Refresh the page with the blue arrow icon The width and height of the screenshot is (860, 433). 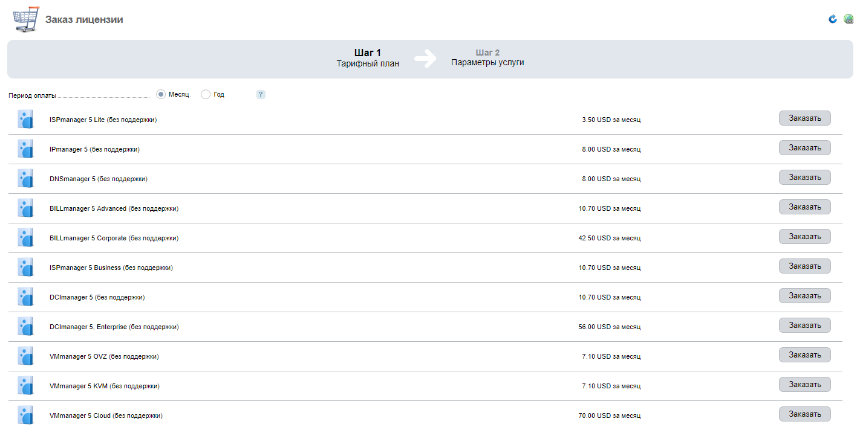click(x=833, y=19)
